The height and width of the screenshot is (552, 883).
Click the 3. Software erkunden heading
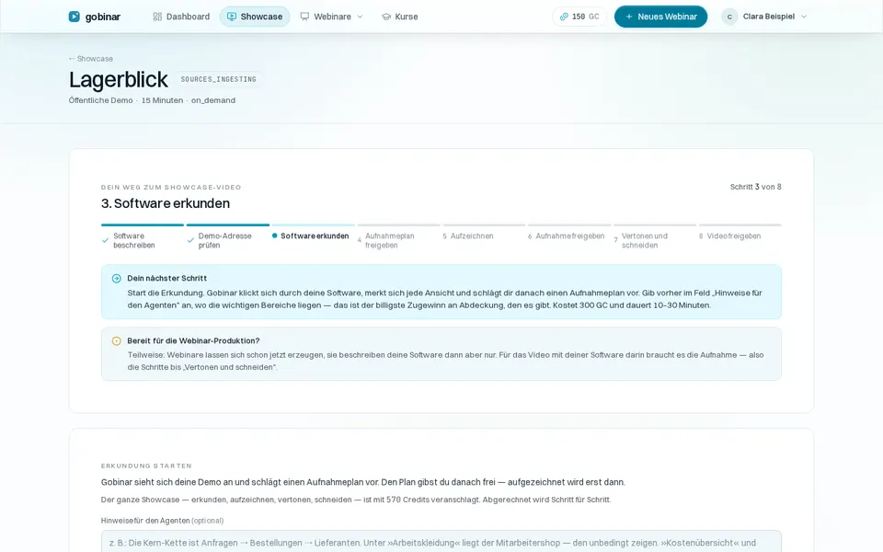coord(166,203)
